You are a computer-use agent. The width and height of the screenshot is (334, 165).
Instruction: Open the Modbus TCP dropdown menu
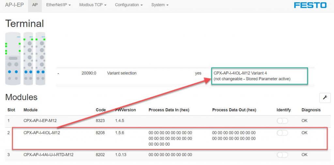[x=93, y=5]
